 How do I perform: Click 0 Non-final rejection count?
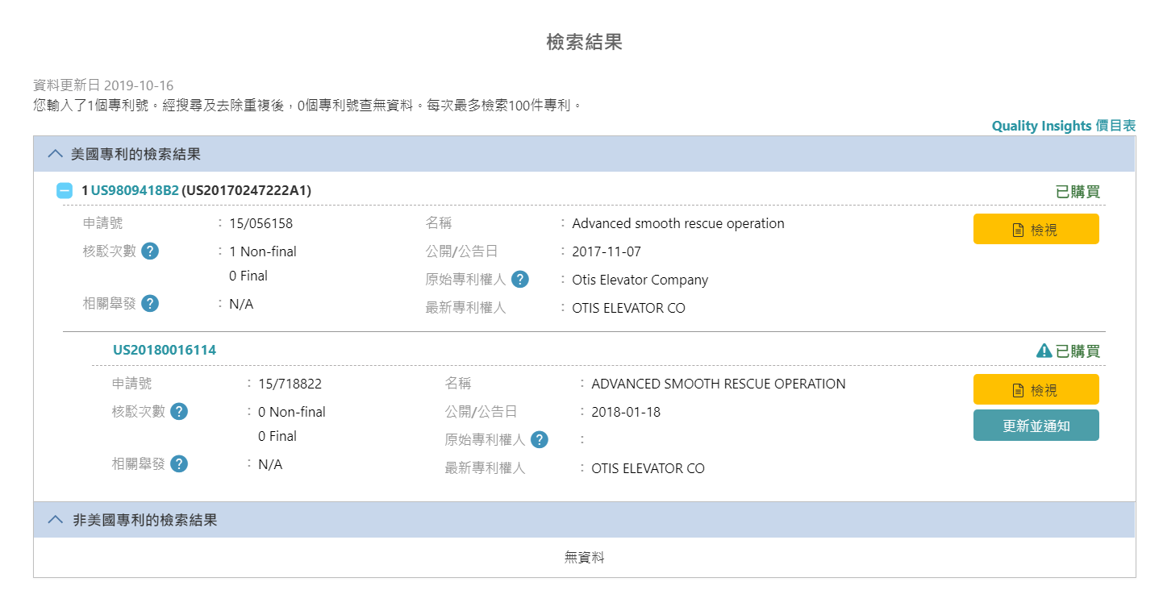click(292, 412)
